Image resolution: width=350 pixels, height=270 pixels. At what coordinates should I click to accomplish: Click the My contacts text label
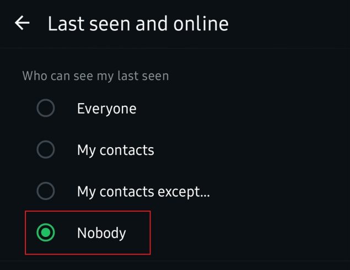(x=115, y=150)
